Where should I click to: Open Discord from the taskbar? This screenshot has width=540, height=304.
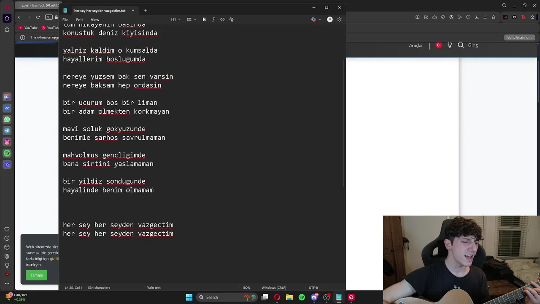pyautogui.click(x=314, y=297)
